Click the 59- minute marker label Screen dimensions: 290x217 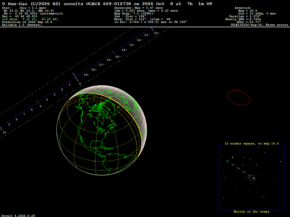[87, 75]
